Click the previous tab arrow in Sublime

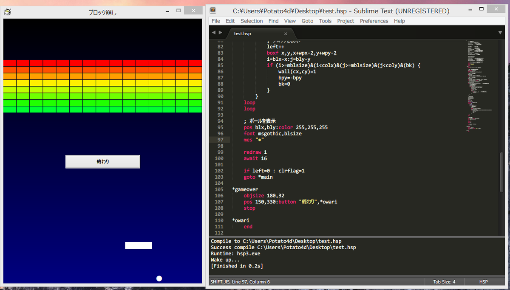coord(214,32)
